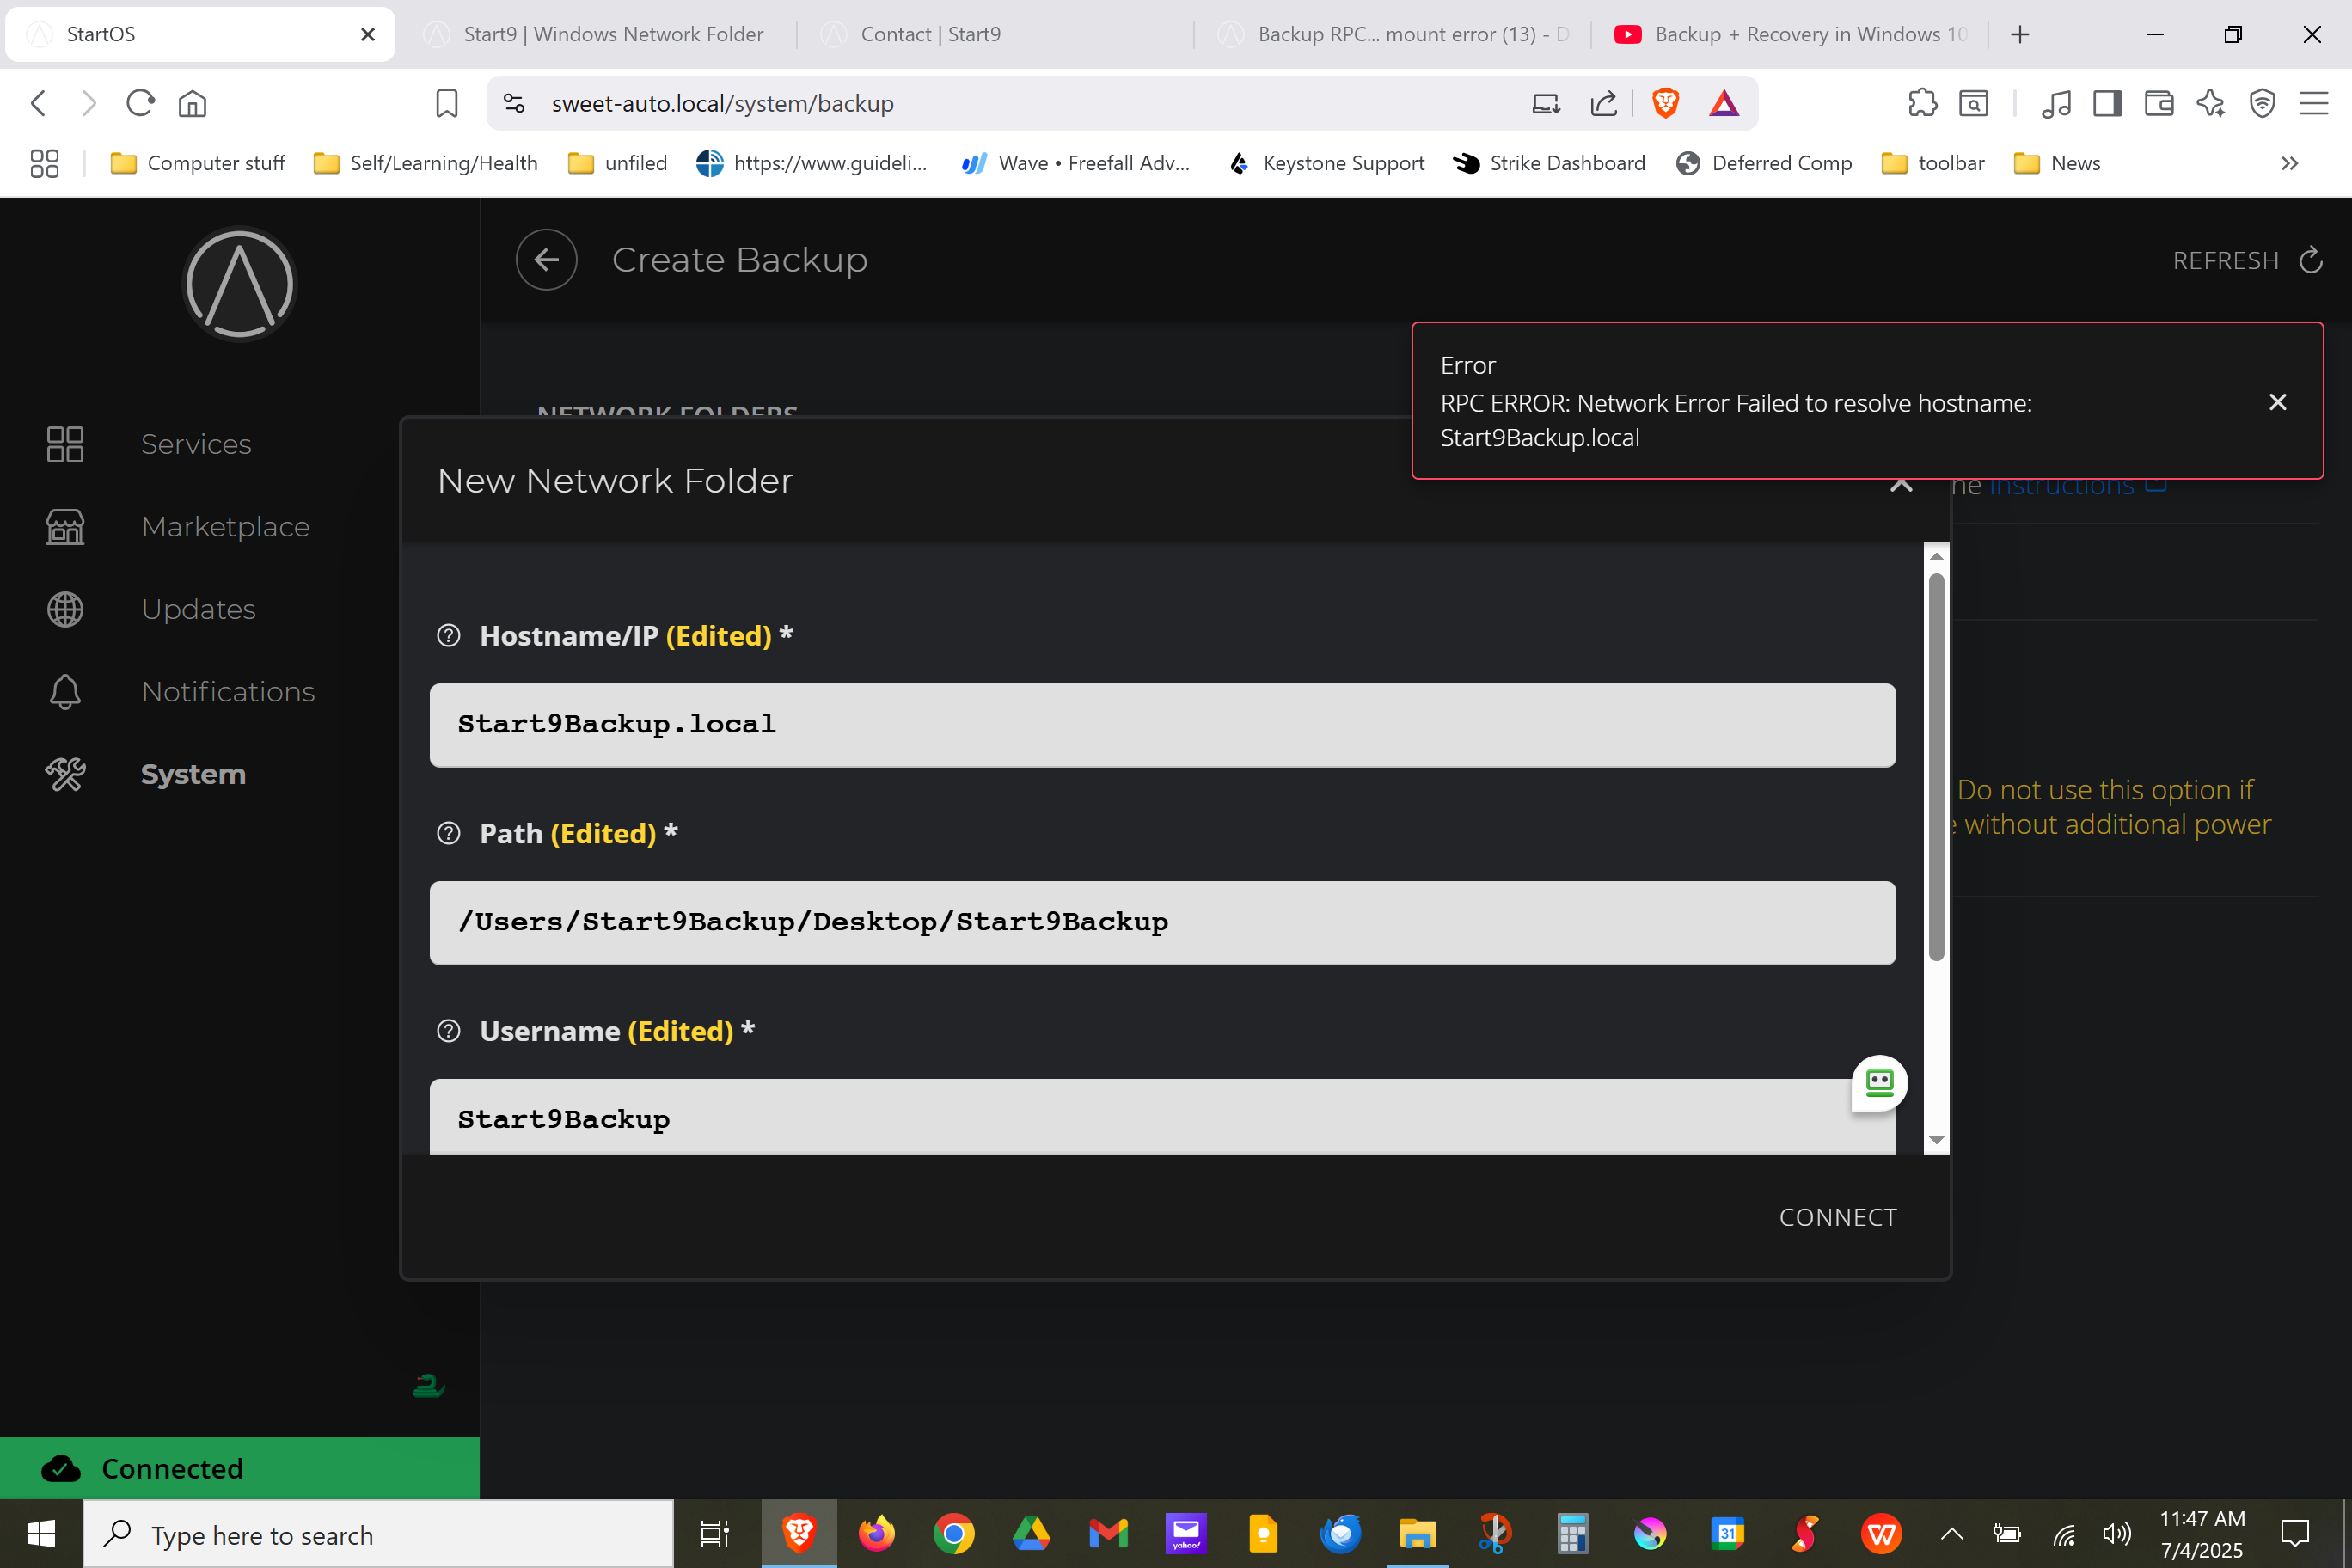Open Keystone Support bookmark

(x=1326, y=163)
